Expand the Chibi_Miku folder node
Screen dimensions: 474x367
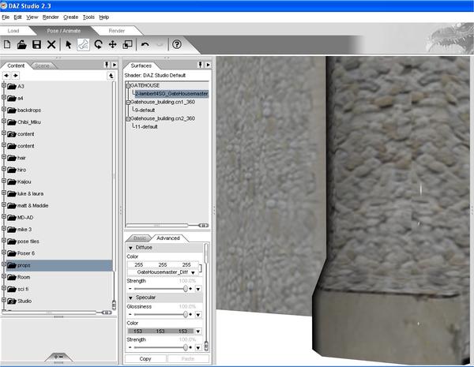coord(4,121)
